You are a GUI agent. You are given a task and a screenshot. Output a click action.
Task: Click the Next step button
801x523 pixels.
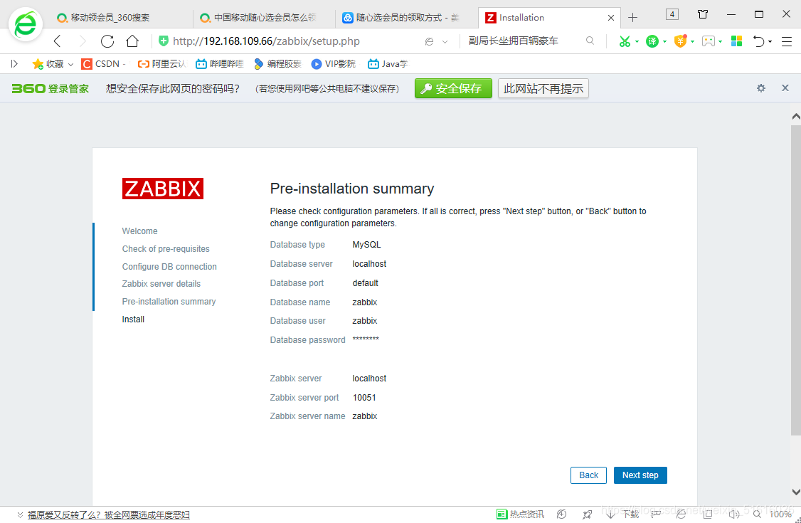click(640, 475)
